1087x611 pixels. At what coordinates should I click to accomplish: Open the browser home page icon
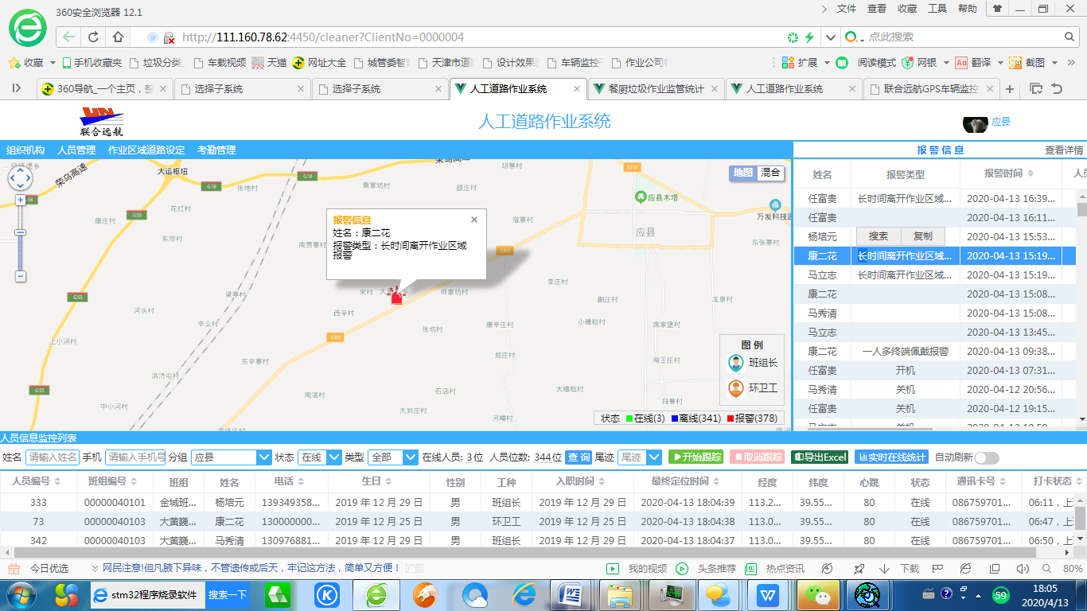click(118, 37)
